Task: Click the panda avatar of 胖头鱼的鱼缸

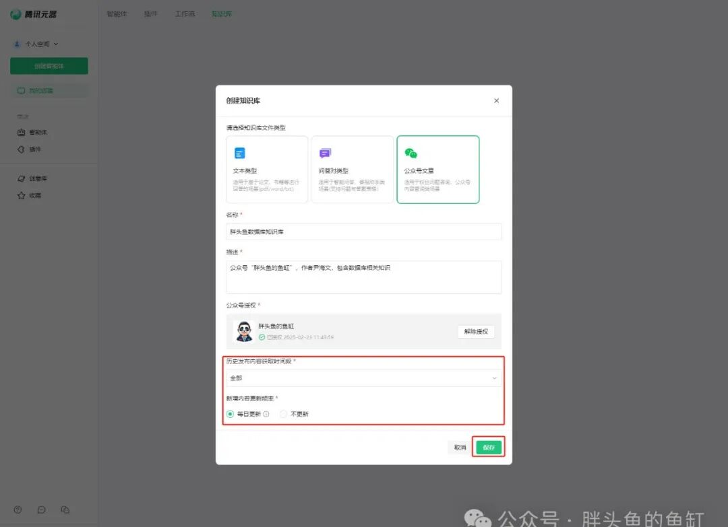Action: 244,331
